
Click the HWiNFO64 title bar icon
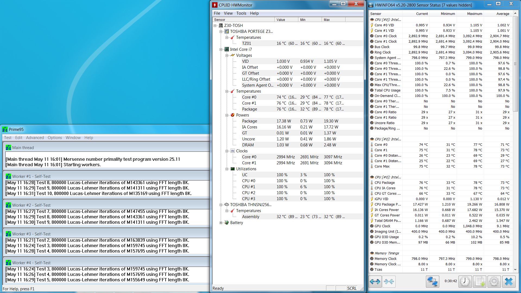pos(371,5)
